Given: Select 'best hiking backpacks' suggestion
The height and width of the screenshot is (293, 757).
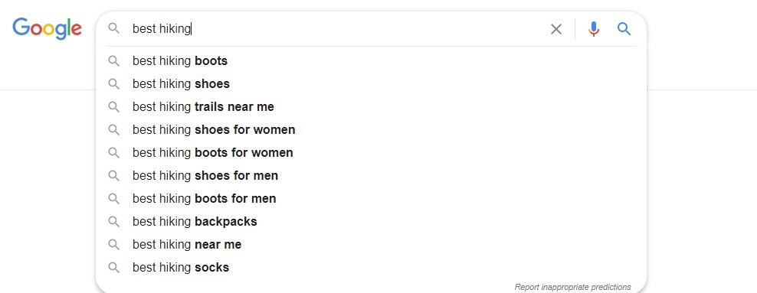Looking at the screenshot, I should coord(371,222).
